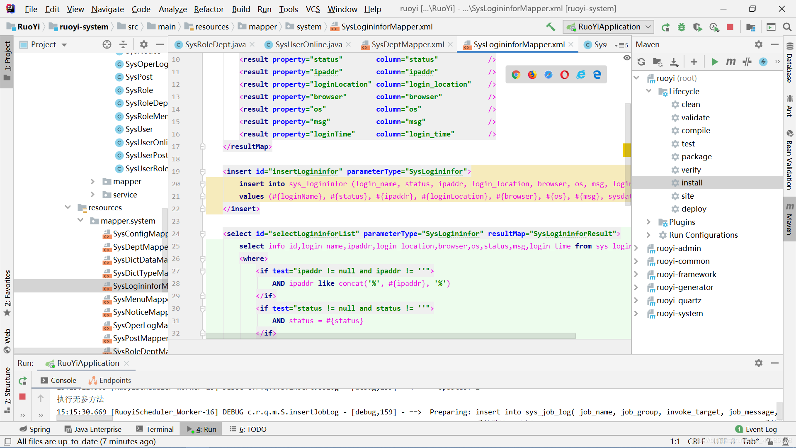Expand the service folder node
The width and height of the screenshot is (796, 448).
92,195
